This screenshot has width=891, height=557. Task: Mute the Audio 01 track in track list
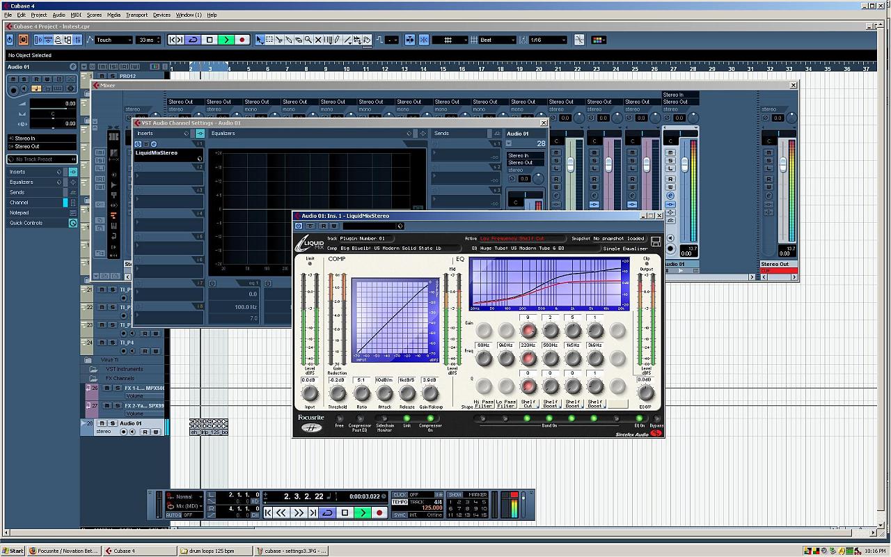coord(102,423)
